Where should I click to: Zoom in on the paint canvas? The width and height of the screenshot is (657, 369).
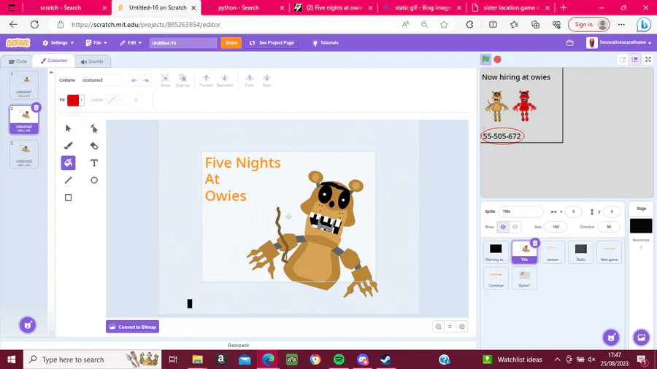(462, 327)
